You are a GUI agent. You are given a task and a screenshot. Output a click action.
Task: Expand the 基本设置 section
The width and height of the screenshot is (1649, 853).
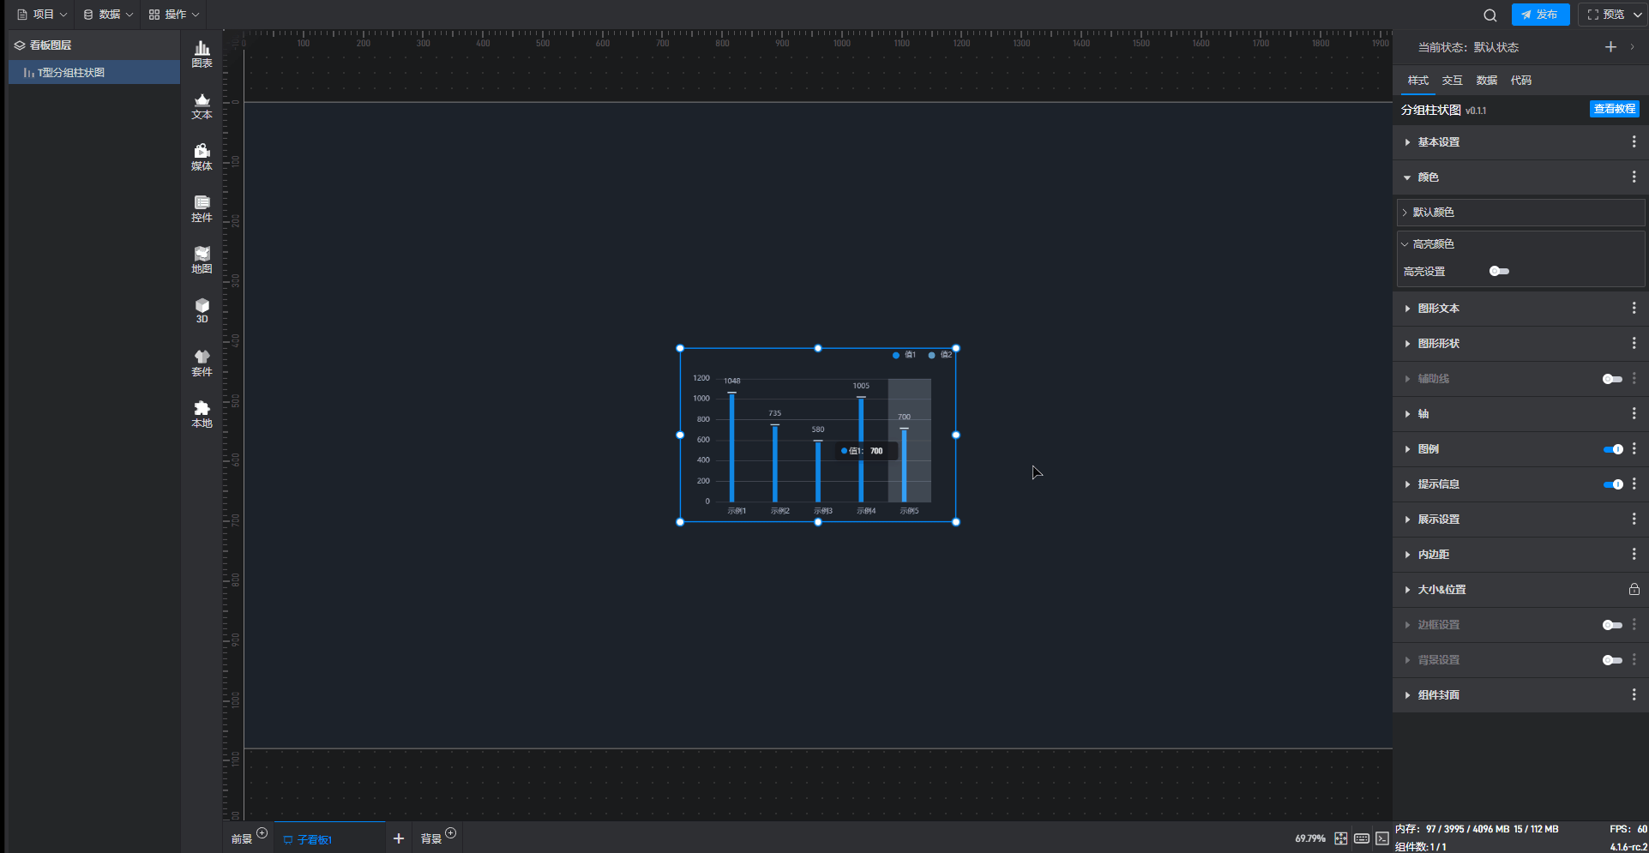[x=1438, y=142]
